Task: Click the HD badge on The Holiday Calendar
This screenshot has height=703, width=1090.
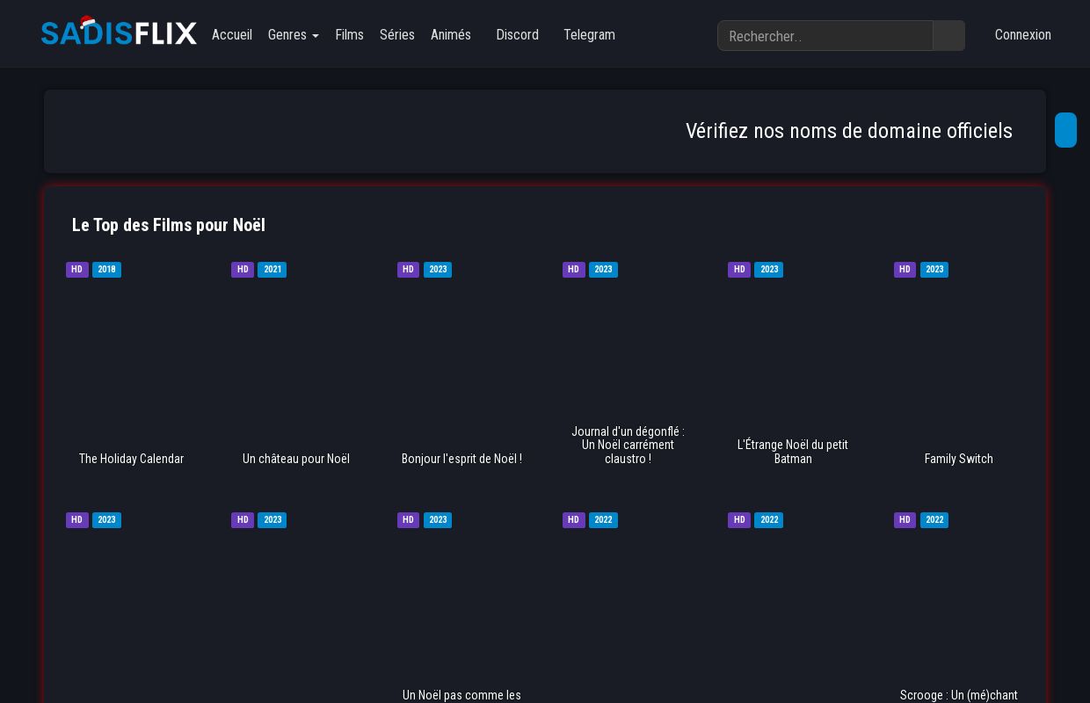Action: 76,270
